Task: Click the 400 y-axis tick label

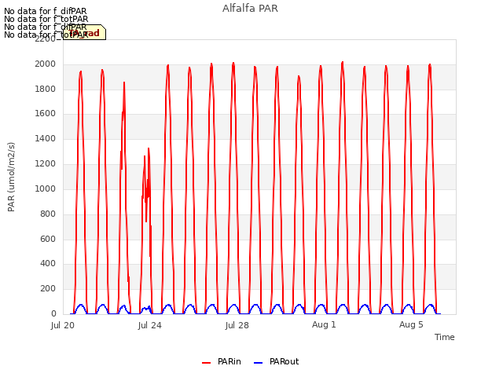Action: (x=48, y=264)
